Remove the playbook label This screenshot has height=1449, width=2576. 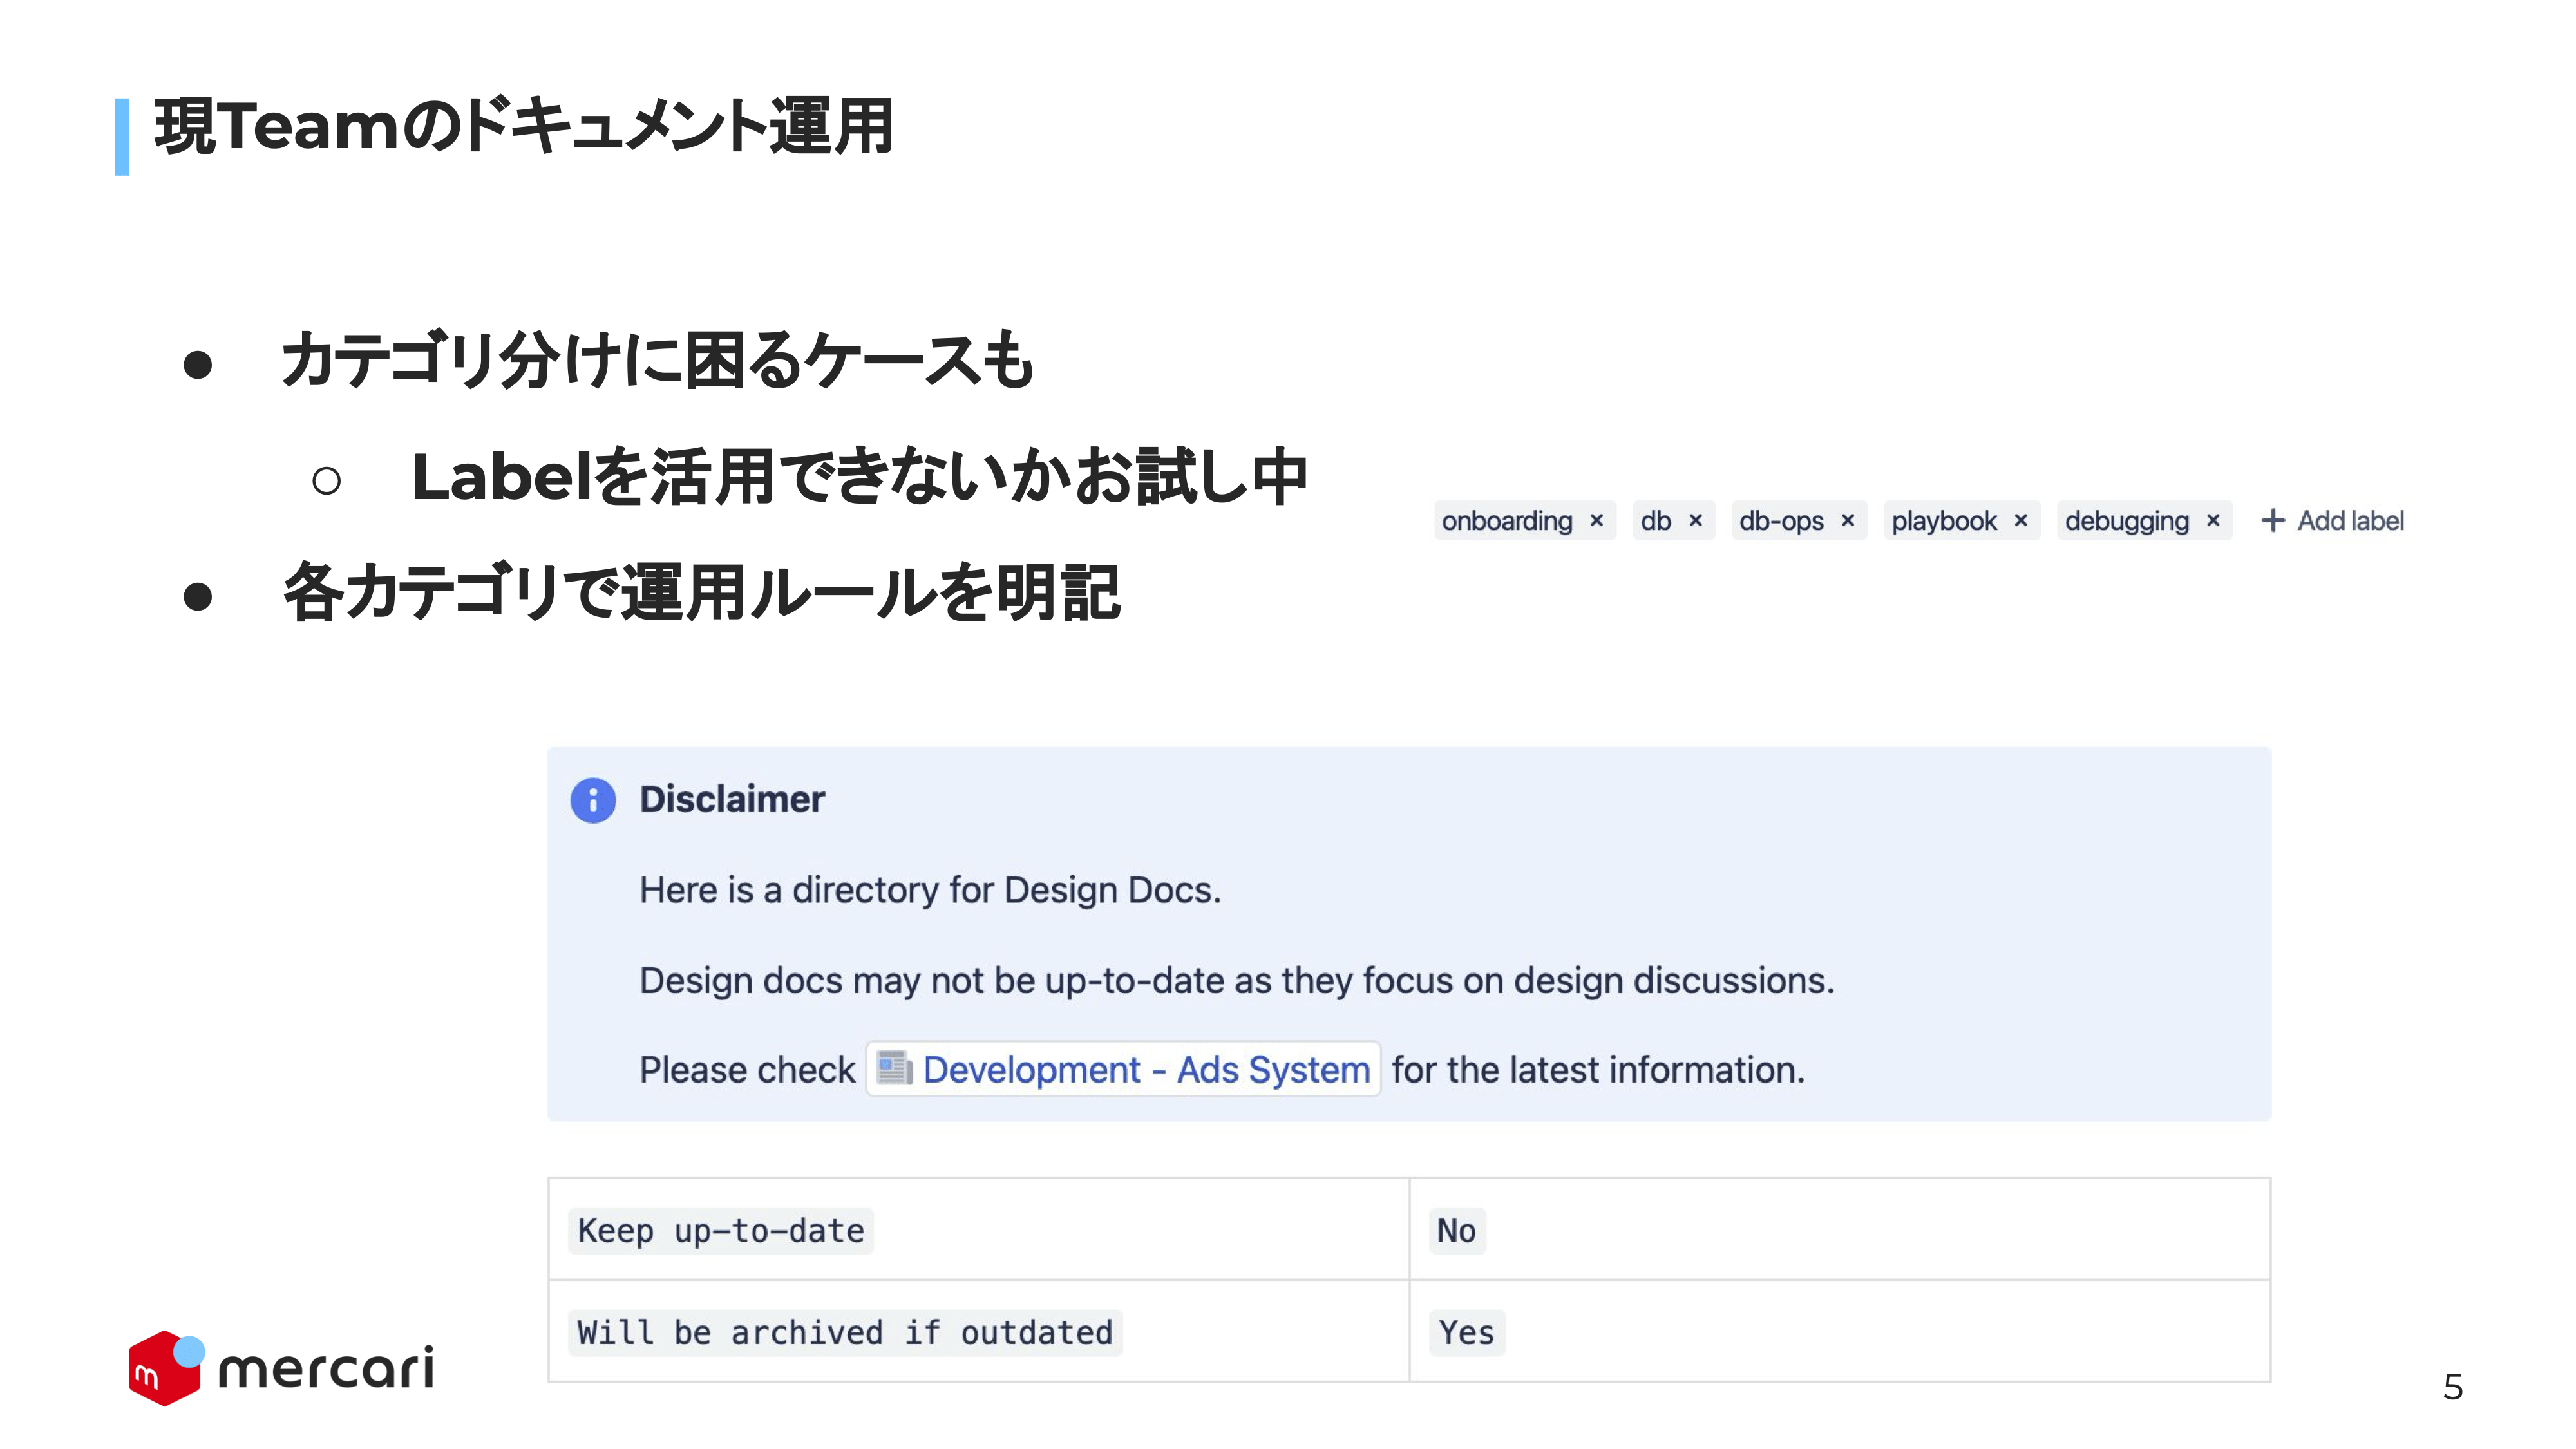pyautogui.click(x=2020, y=520)
